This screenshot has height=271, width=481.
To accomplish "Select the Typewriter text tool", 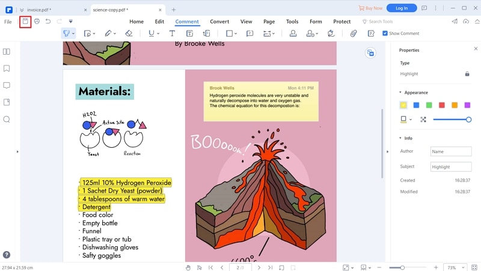I will [x=172, y=33].
